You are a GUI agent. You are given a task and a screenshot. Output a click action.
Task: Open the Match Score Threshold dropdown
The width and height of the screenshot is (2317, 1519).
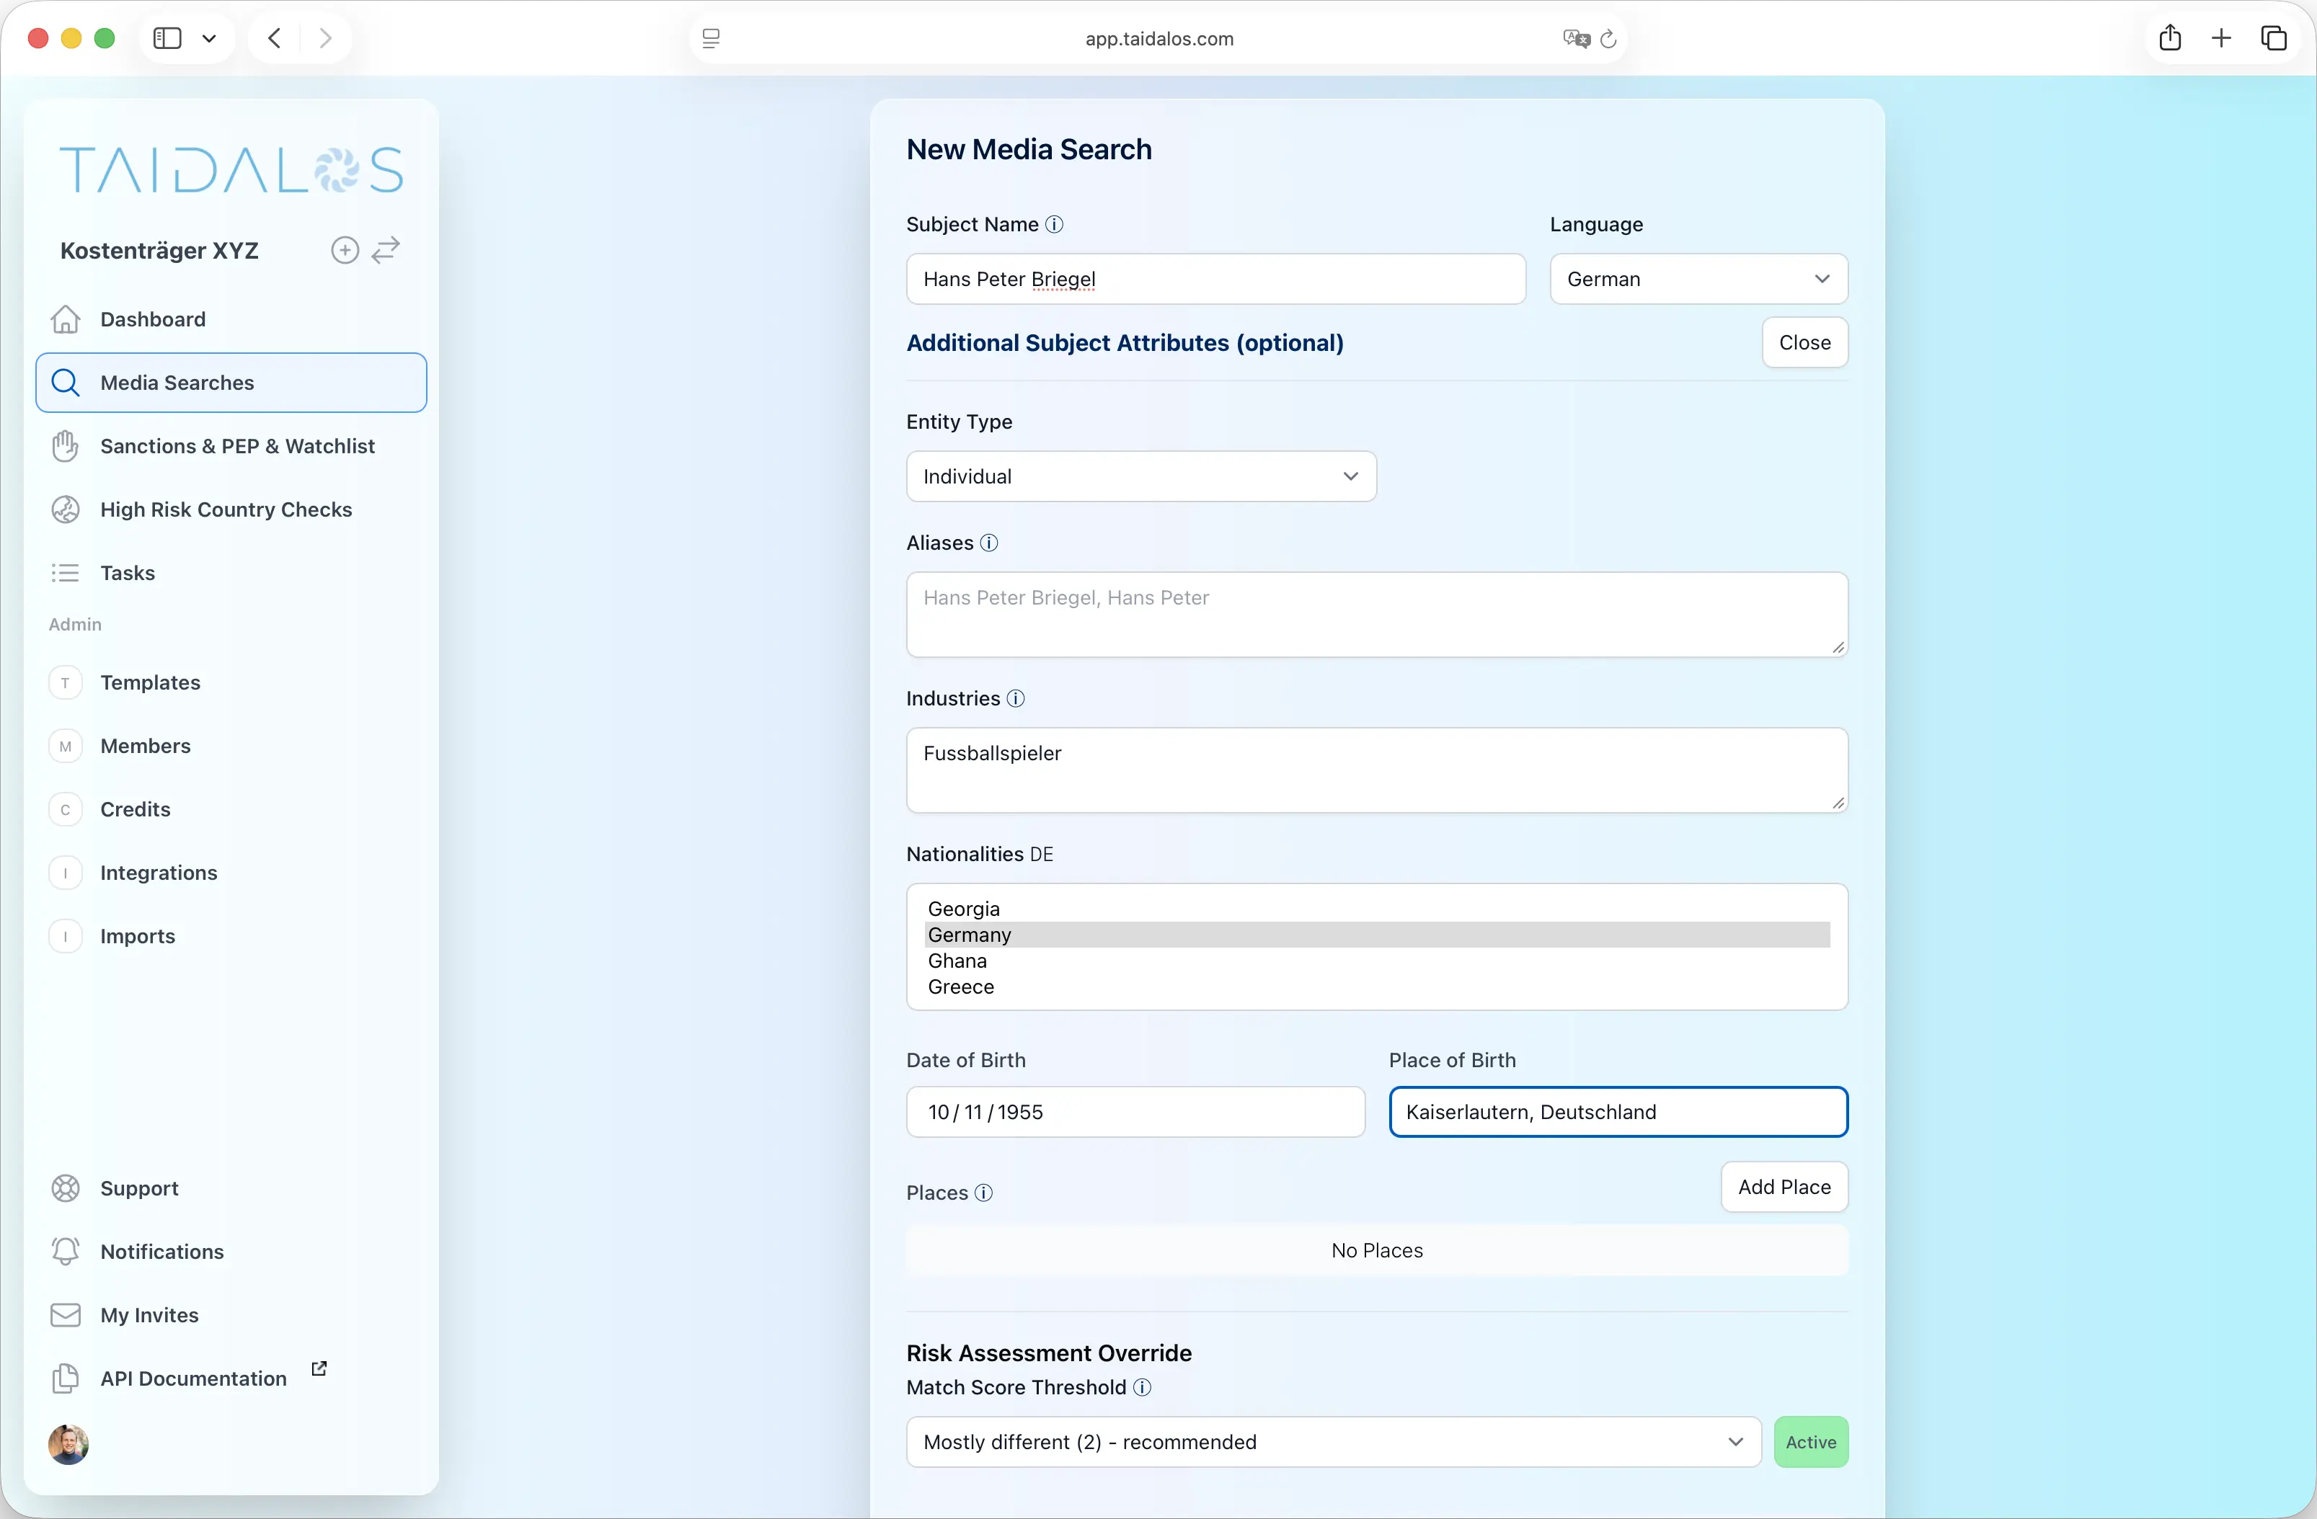pos(1333,1442)
